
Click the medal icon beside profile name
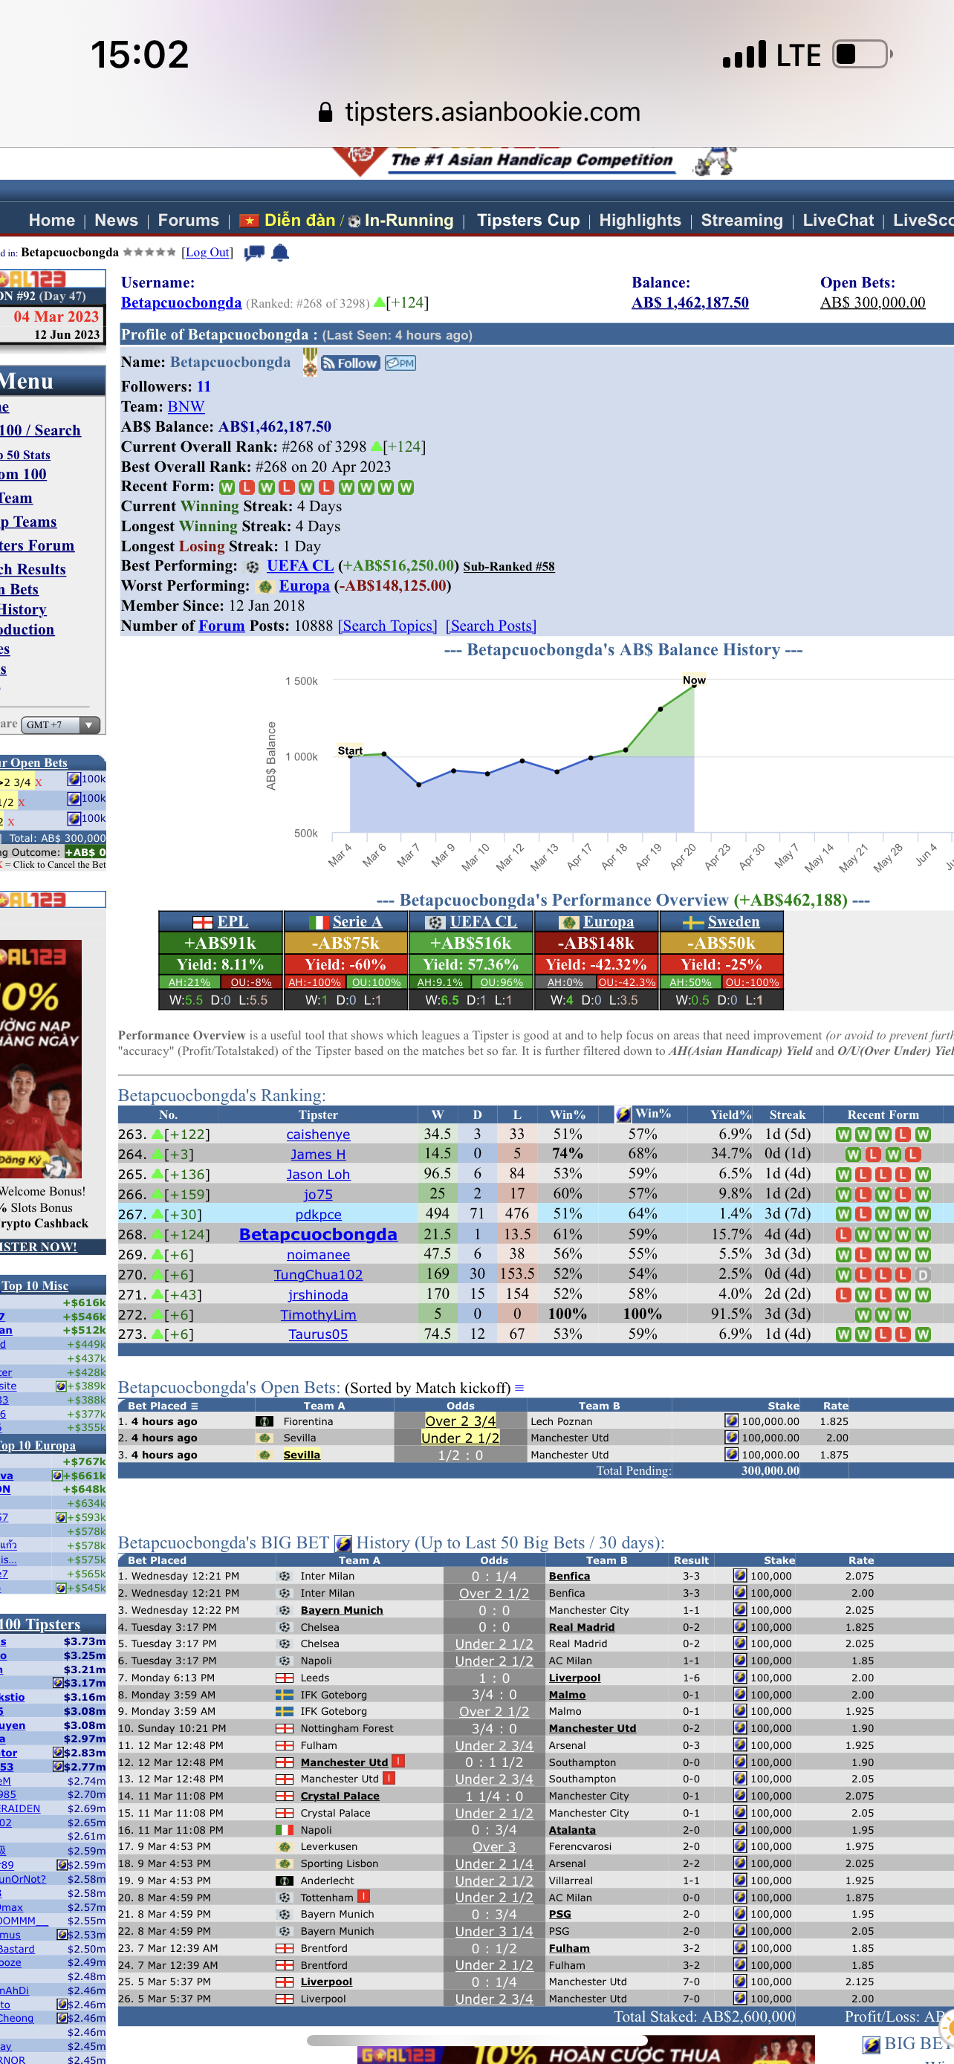coord(309,362)
